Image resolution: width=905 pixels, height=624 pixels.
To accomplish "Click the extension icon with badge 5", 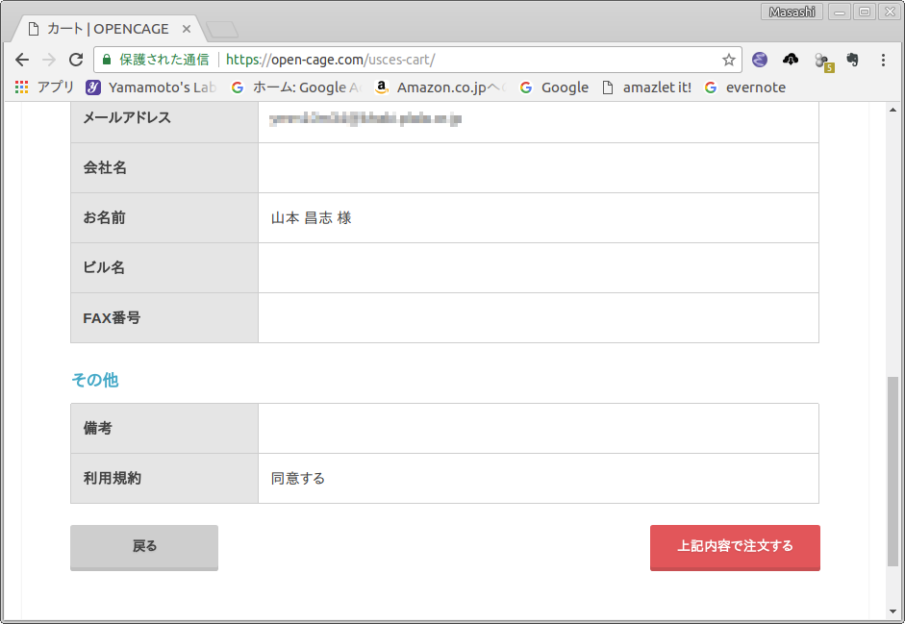I will [x=822, y=61].
